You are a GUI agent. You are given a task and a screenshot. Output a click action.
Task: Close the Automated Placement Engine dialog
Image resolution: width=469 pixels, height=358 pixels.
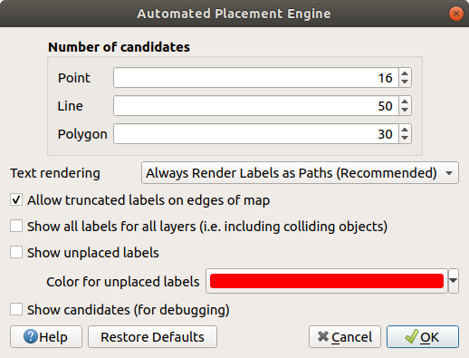pos(456,14)
